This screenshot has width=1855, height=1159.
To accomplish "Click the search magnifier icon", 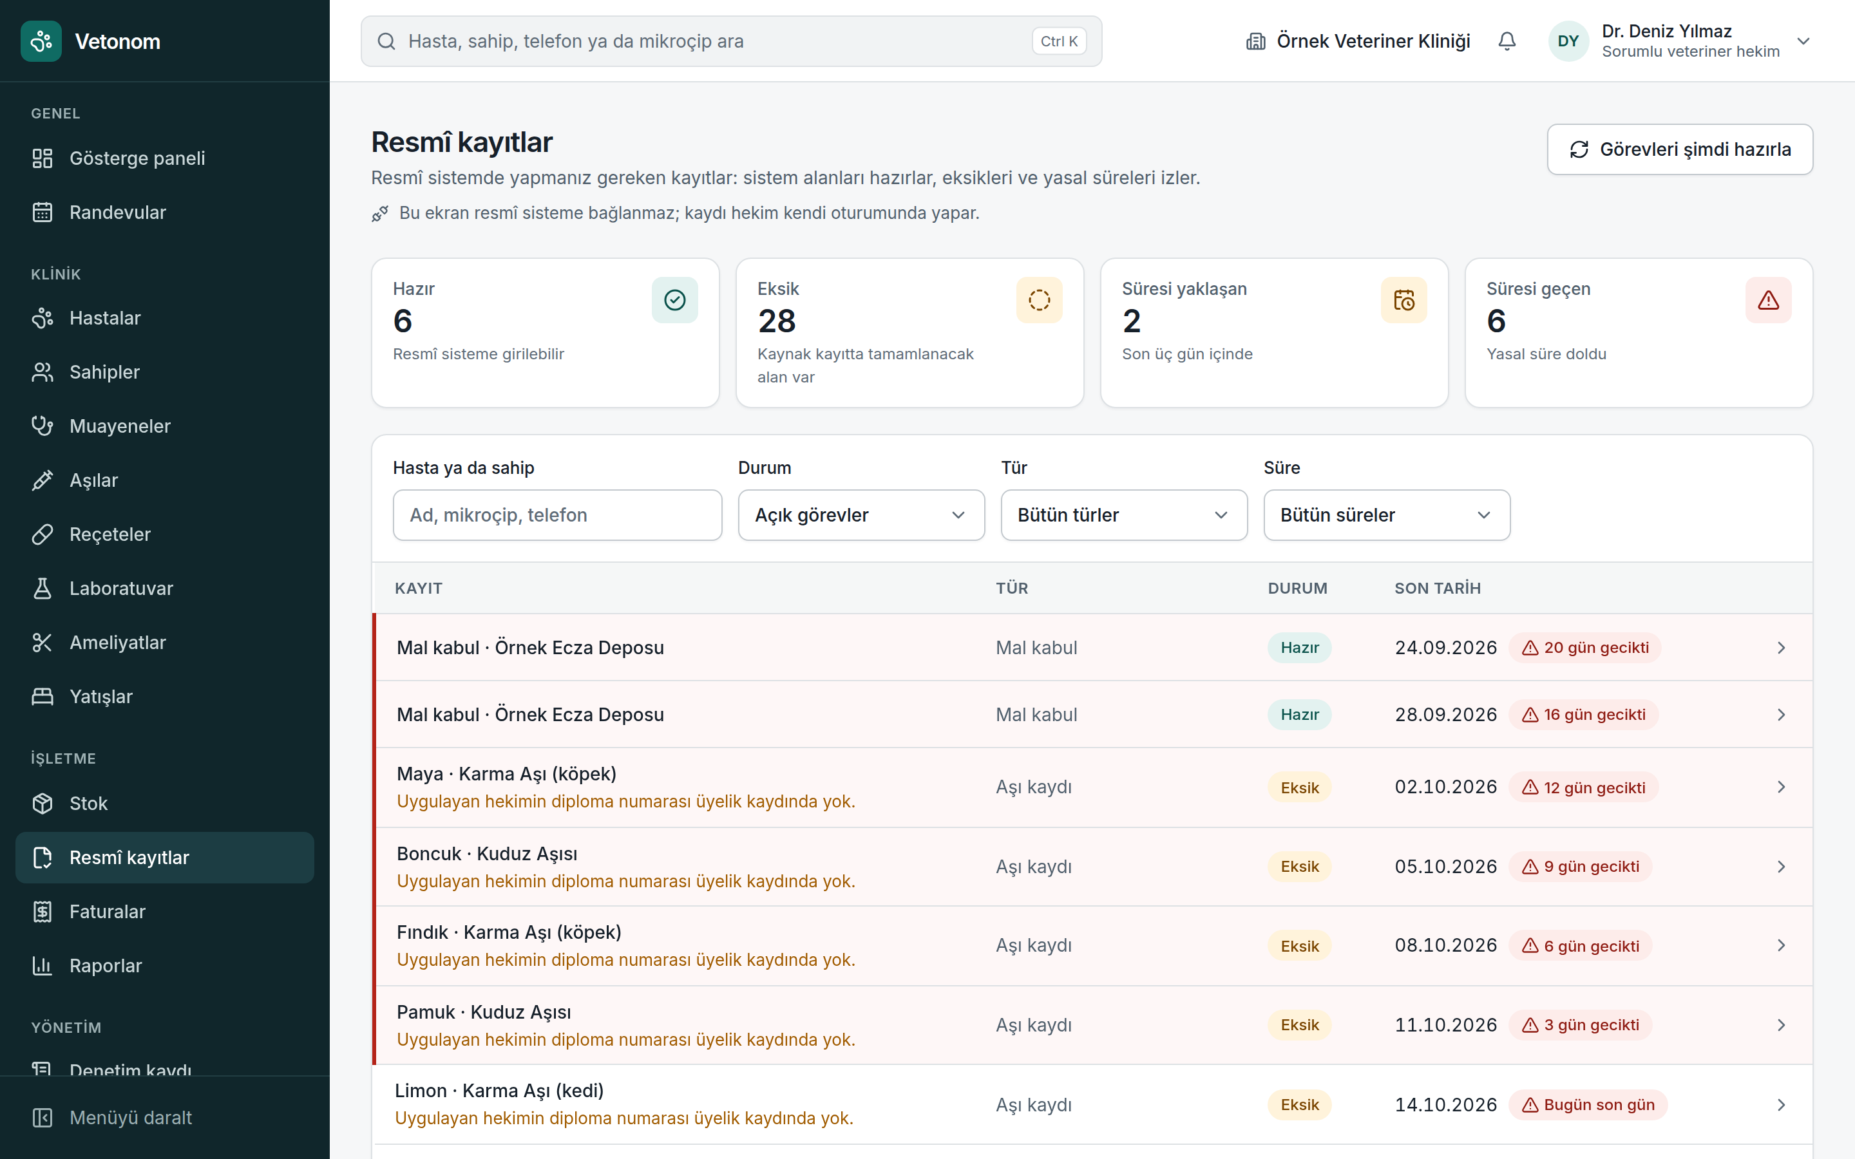I will point(386,41).
